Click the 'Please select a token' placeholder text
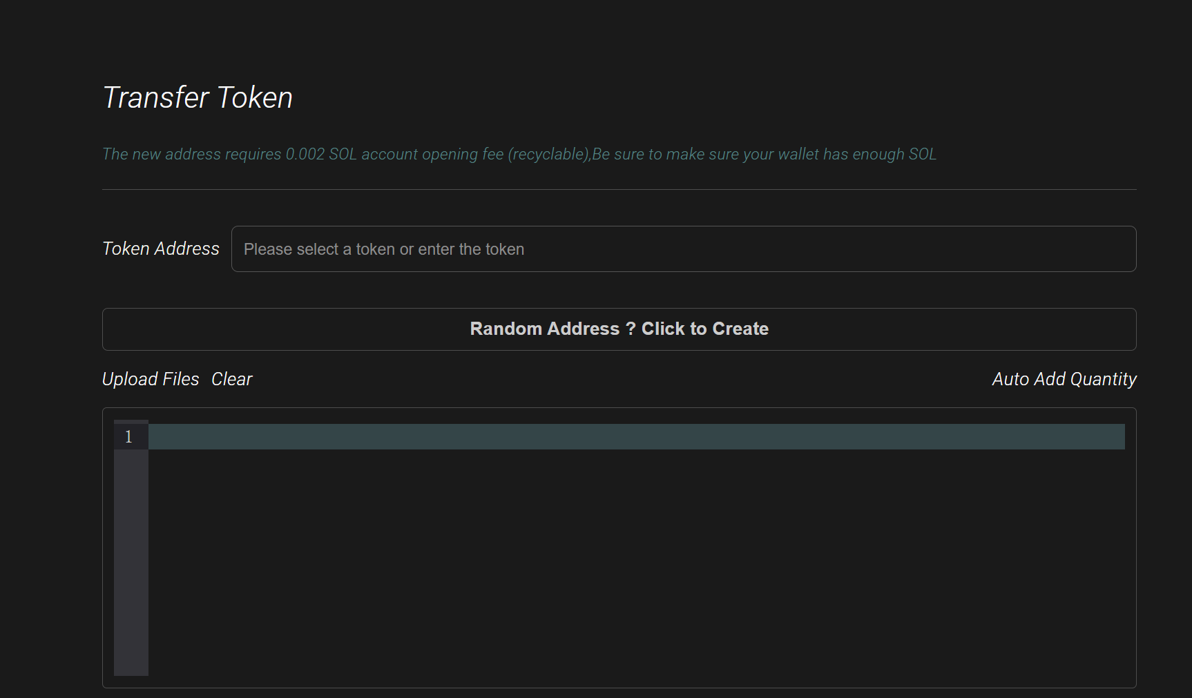This screenshot has width=1192, height=698. pos(383,249)
